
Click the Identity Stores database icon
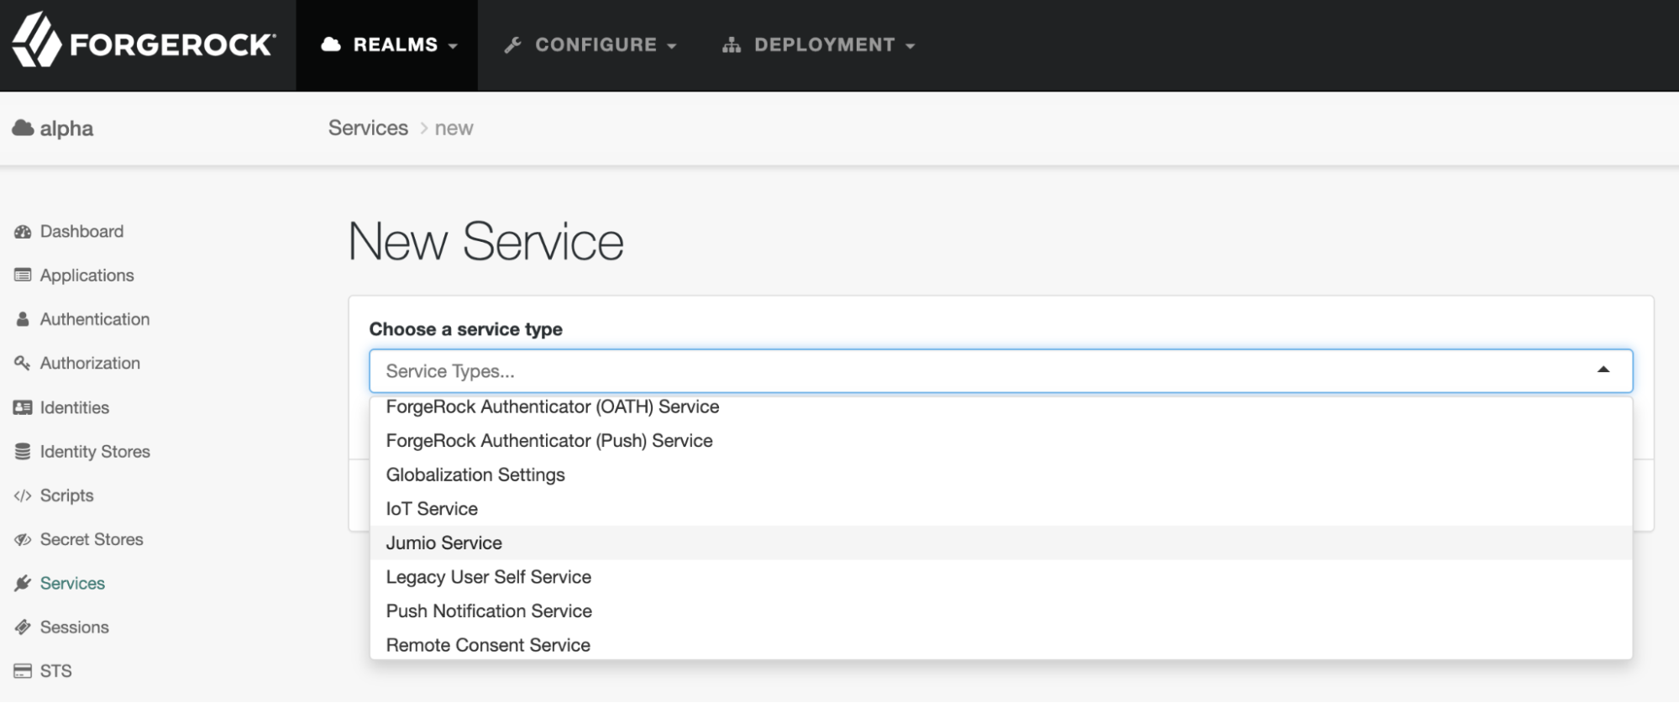pos(23,452)
